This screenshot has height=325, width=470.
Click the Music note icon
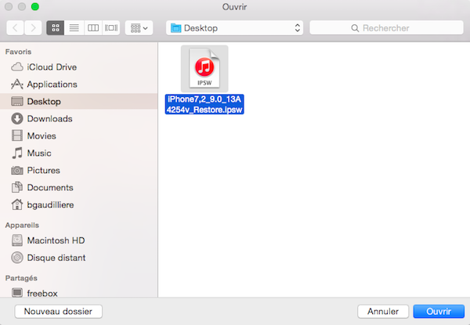click(x=17, y=153)
